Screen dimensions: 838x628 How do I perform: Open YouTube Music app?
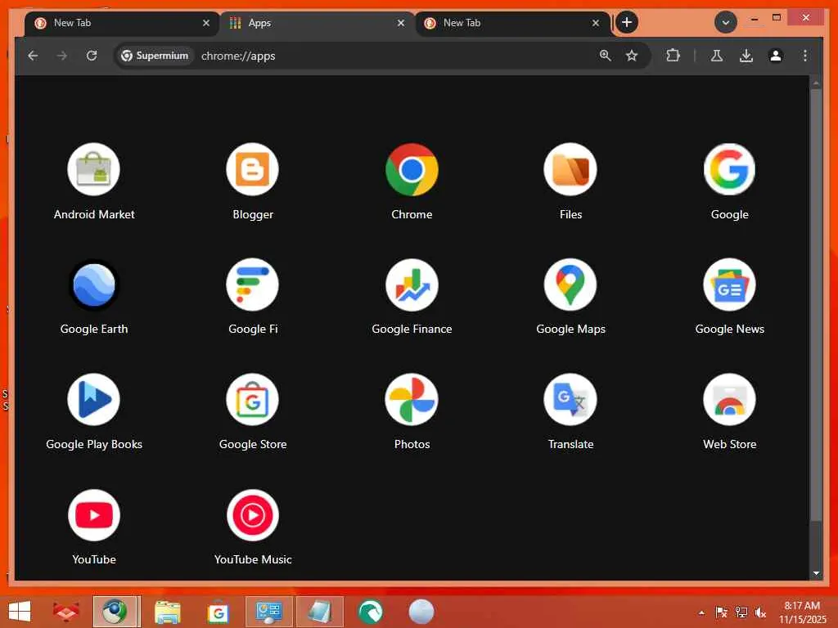[253, 515]
